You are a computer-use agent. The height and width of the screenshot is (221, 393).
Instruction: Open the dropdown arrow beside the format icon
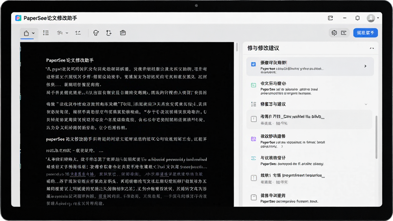pyautogui.click(x=67, y=33)
